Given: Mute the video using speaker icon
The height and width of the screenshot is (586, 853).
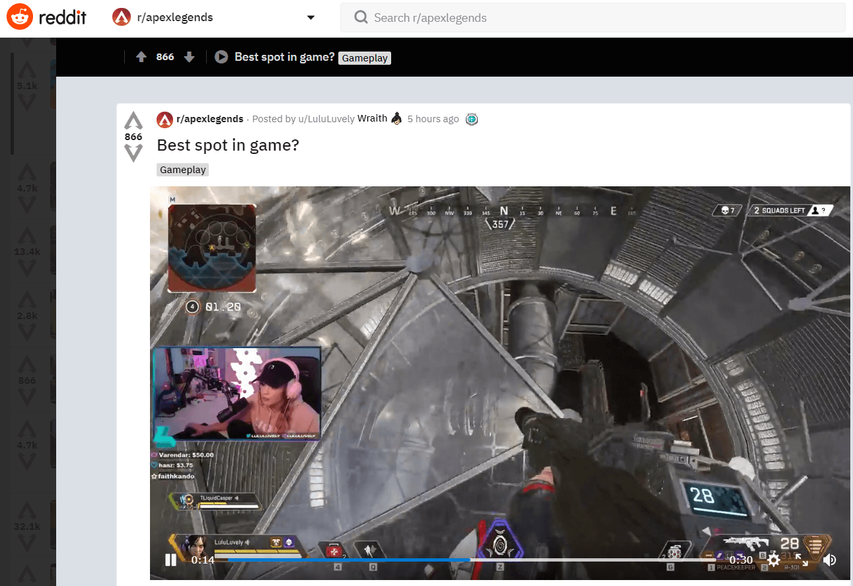Looking at the screenshot, I should [x=830, y=560].
